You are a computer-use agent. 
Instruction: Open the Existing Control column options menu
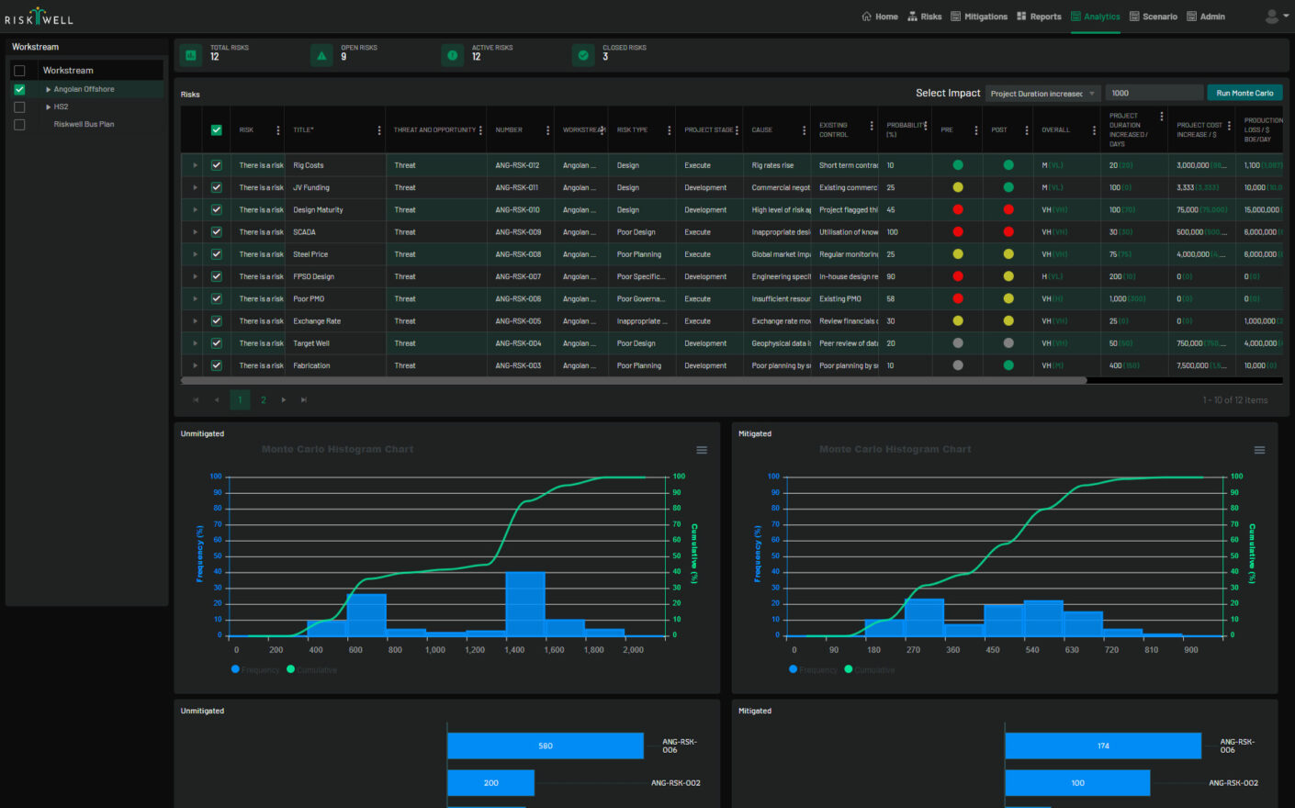[872, 126]
